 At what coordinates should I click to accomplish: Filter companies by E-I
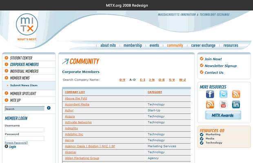142,80
